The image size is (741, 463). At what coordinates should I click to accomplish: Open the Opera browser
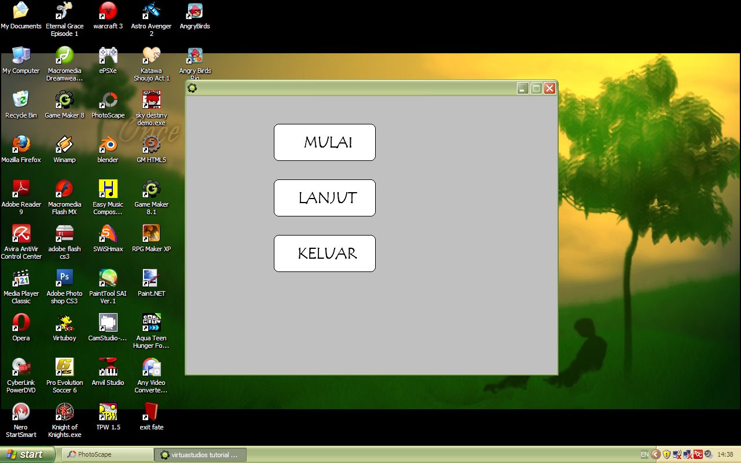point(21,324)
